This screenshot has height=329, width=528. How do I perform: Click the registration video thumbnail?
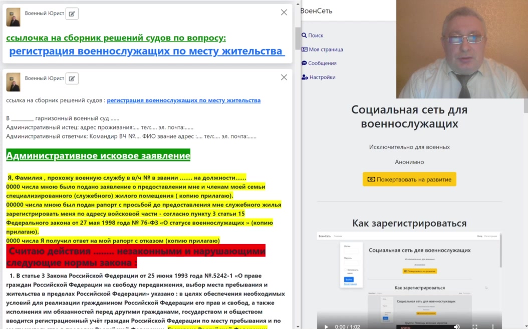tap(409, 280)
